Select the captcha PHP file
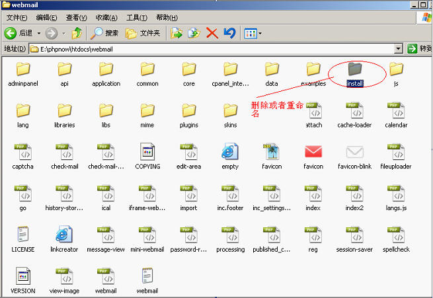Image resolution: width=433 pixels, height=298 pixels. 23,157
